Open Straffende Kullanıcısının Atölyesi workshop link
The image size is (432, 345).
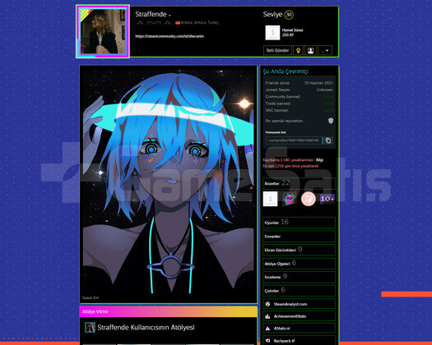click(146, 328)
